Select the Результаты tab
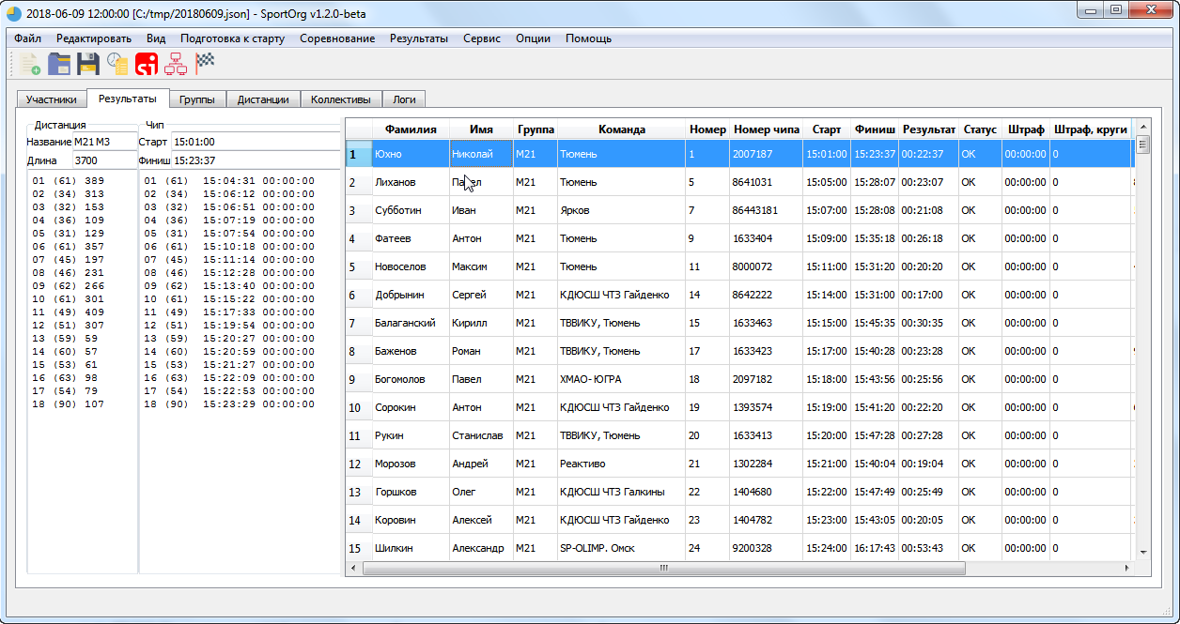The height and width of the screenshot is (624, 1180). tap(128, 98)
